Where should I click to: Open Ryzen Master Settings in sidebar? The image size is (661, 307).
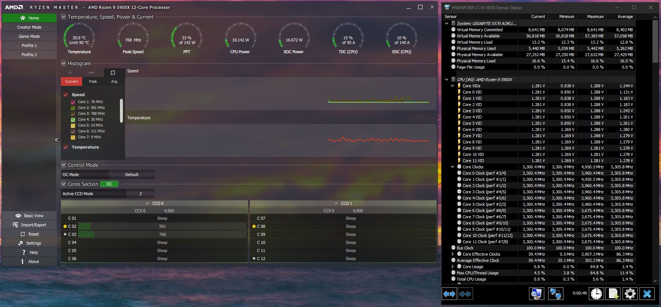pos(29,243)
